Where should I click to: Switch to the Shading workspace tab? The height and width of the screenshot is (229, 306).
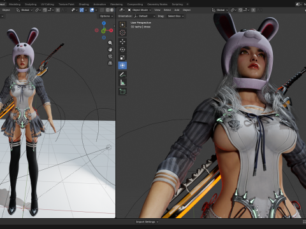pyautogui.click(x=84, y=4)
